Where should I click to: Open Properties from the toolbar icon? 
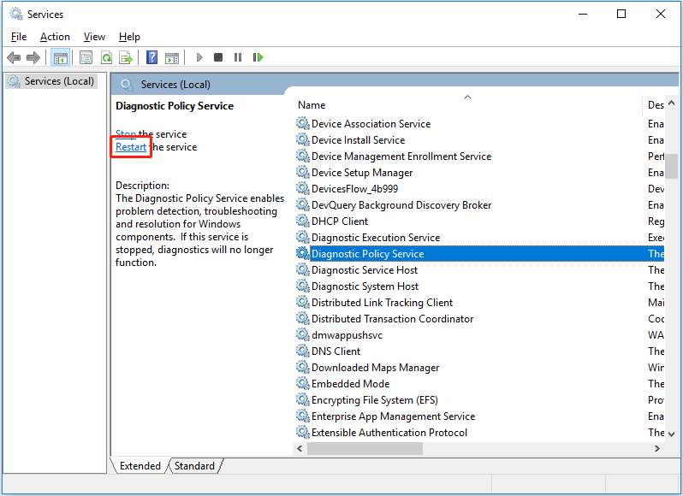click(x=86, y=57)
